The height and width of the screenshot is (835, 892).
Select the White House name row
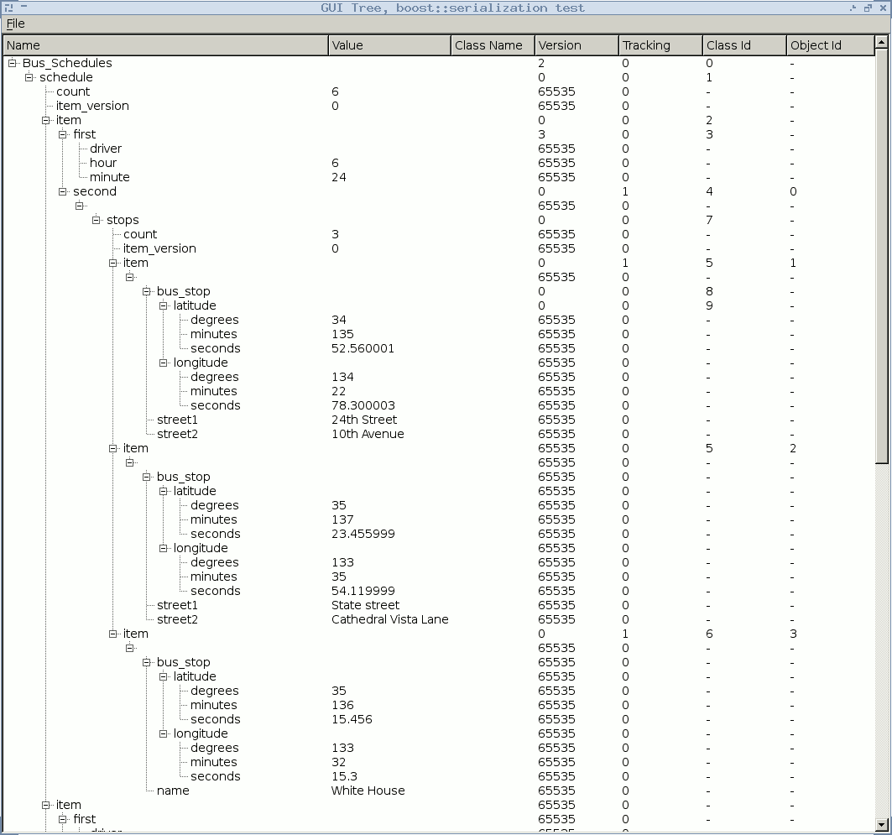click(x=173, y=791)
